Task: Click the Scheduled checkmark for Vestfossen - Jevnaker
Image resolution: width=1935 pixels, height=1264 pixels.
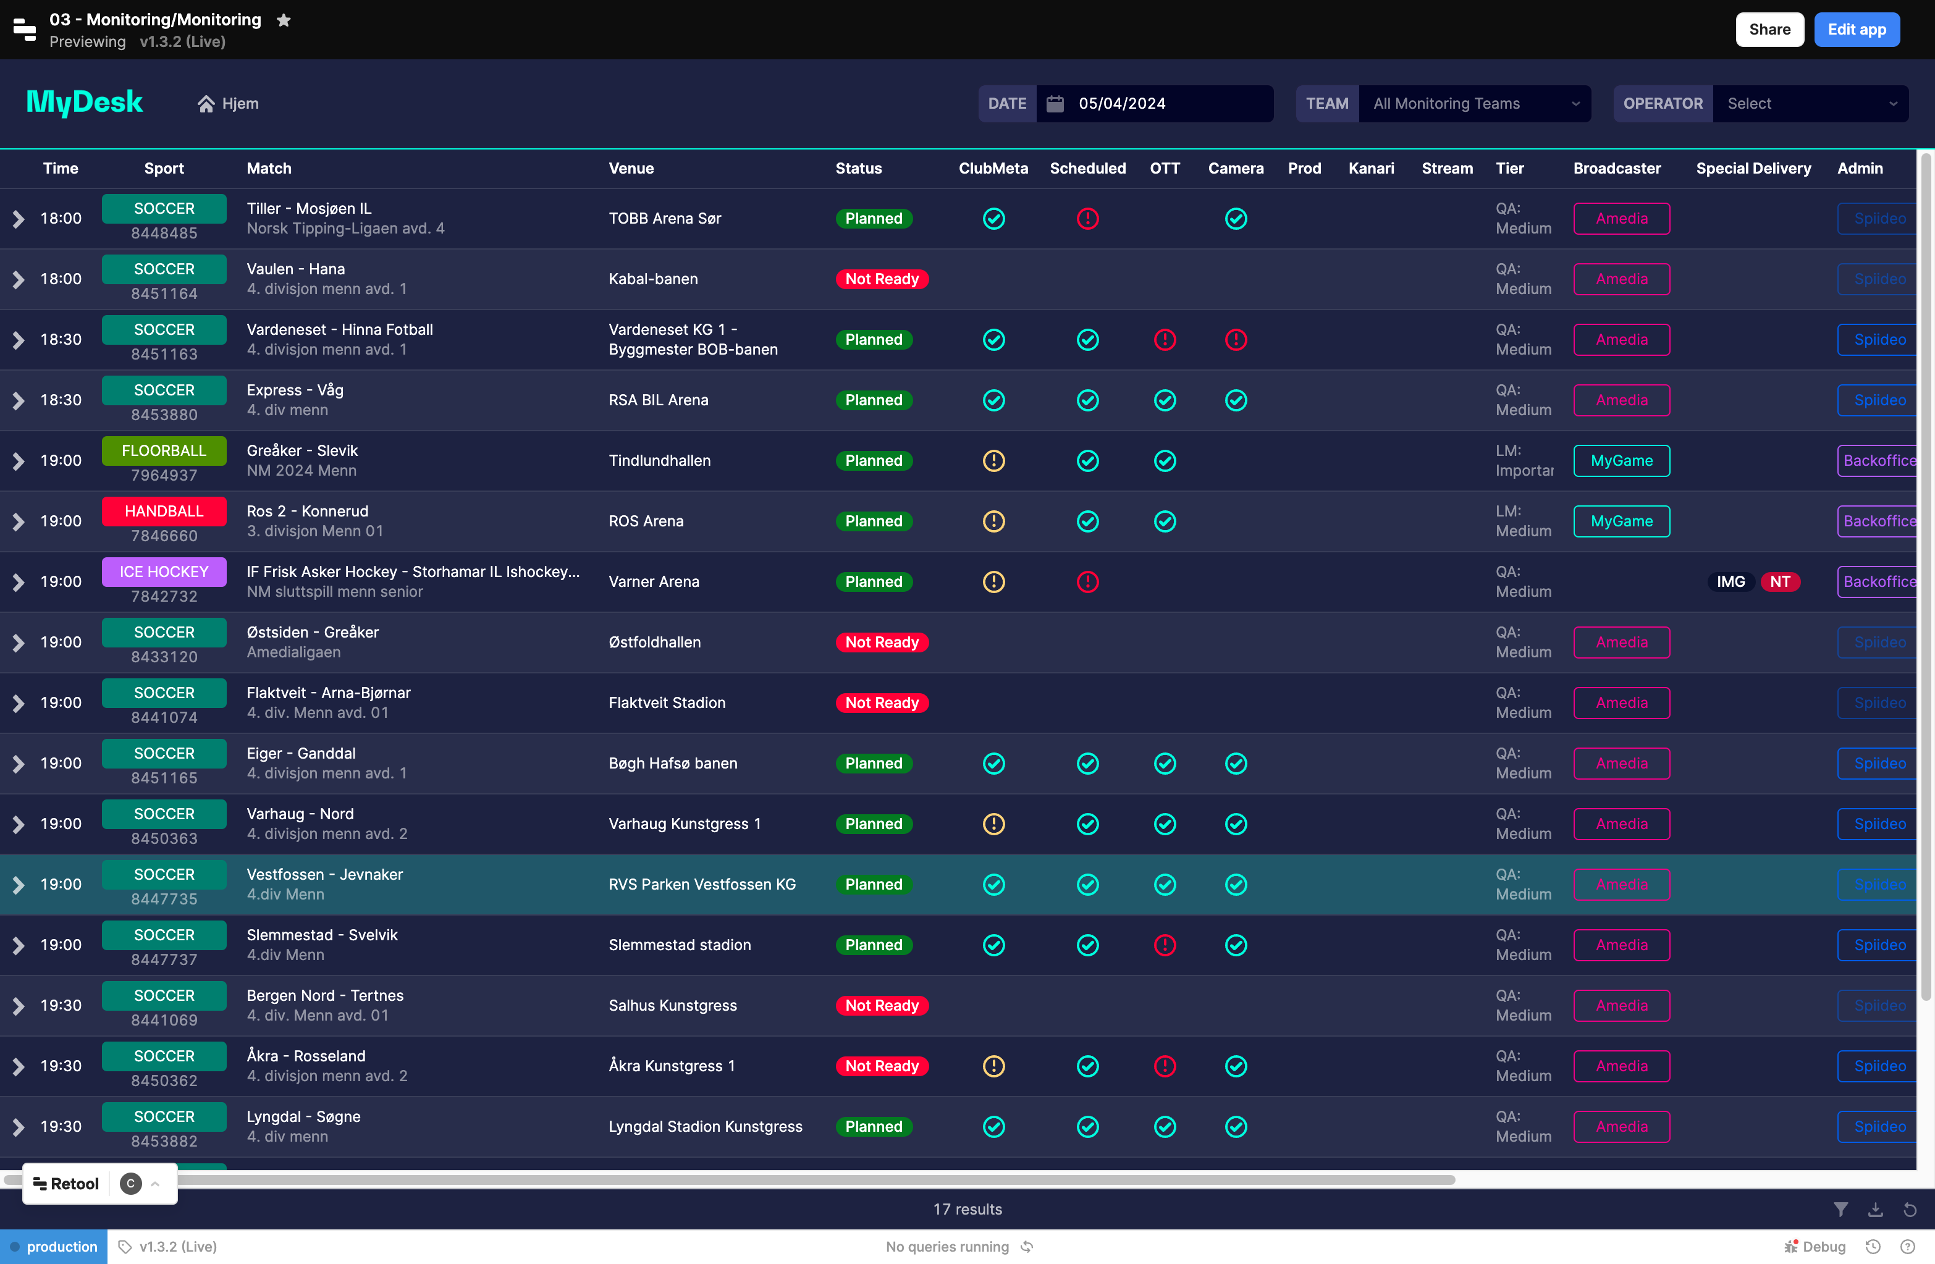Action: [x=1087, y=885]
